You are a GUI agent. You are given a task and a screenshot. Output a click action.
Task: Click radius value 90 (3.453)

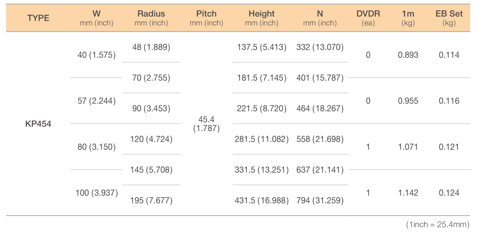point(151,108)
